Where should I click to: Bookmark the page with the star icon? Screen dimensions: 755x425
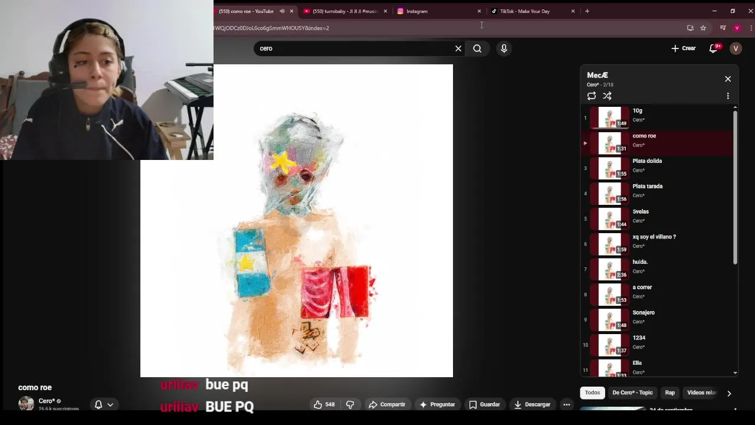tap(703, 28)
